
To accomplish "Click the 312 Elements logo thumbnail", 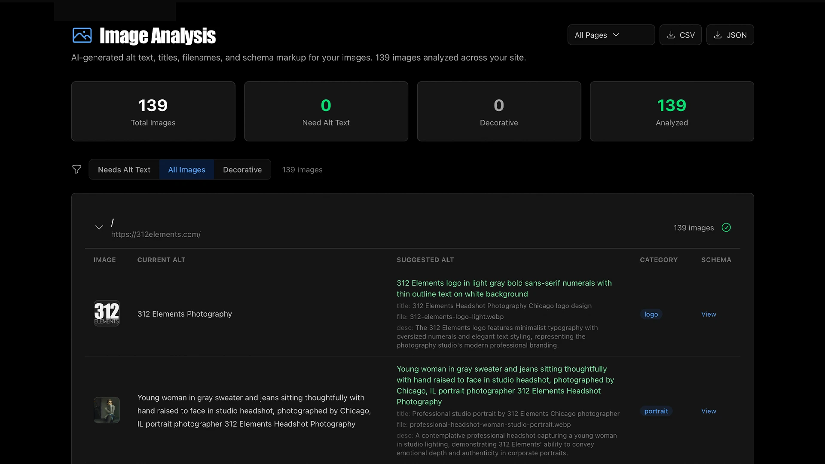I will 107,313.
